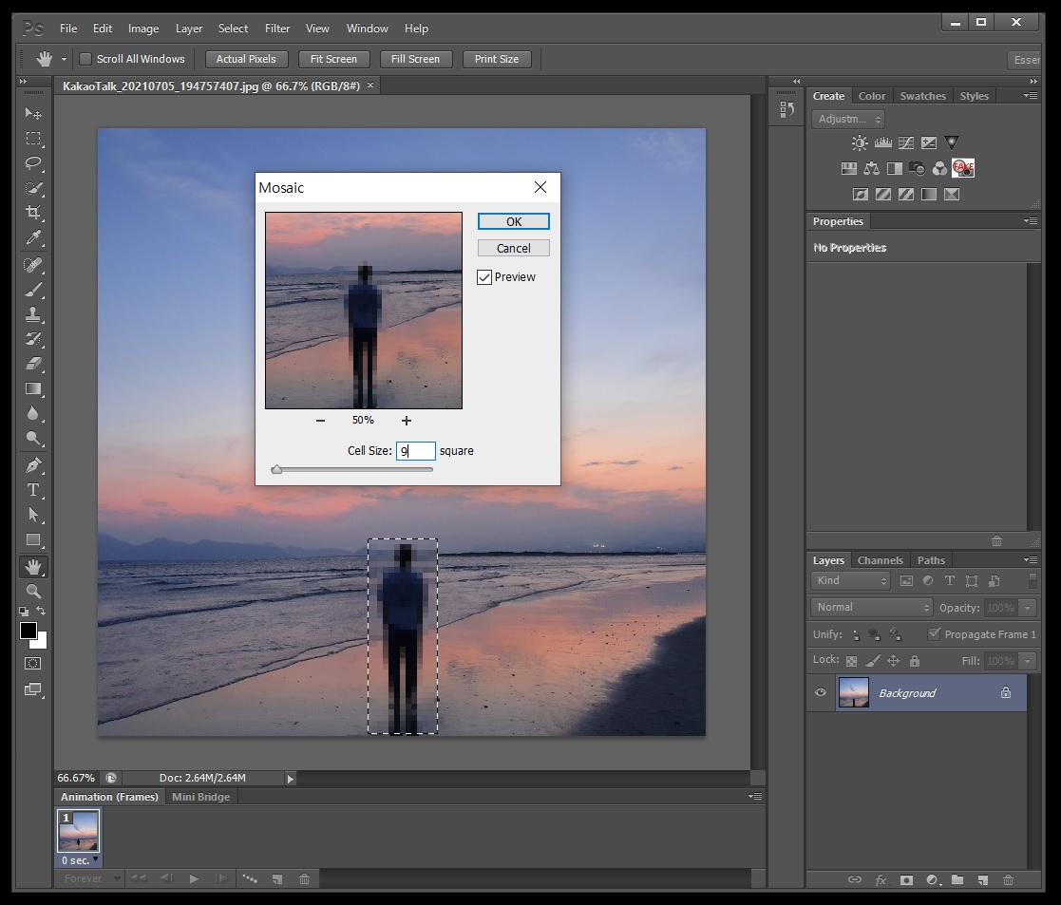Screen dimensions: 1061x905
Task: Zoom in the Mosaic preview with plus
Action: (407, 421)
